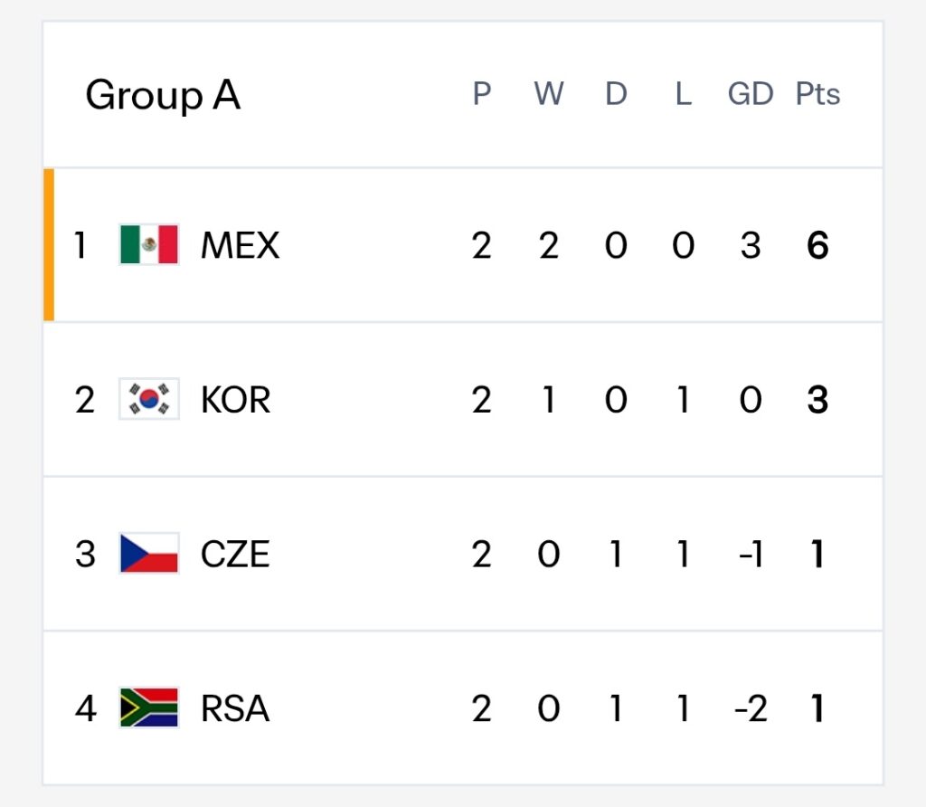
Task: Click the Czech Republic flag icon
Action: click(x=149, y=553)
